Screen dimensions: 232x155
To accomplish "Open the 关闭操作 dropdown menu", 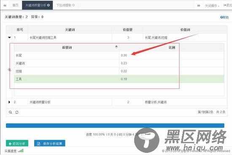I will 212,6.
